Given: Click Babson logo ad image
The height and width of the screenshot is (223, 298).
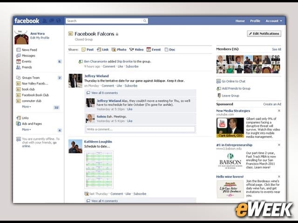Looking at the screenshot, I should [x=230, y=161].
